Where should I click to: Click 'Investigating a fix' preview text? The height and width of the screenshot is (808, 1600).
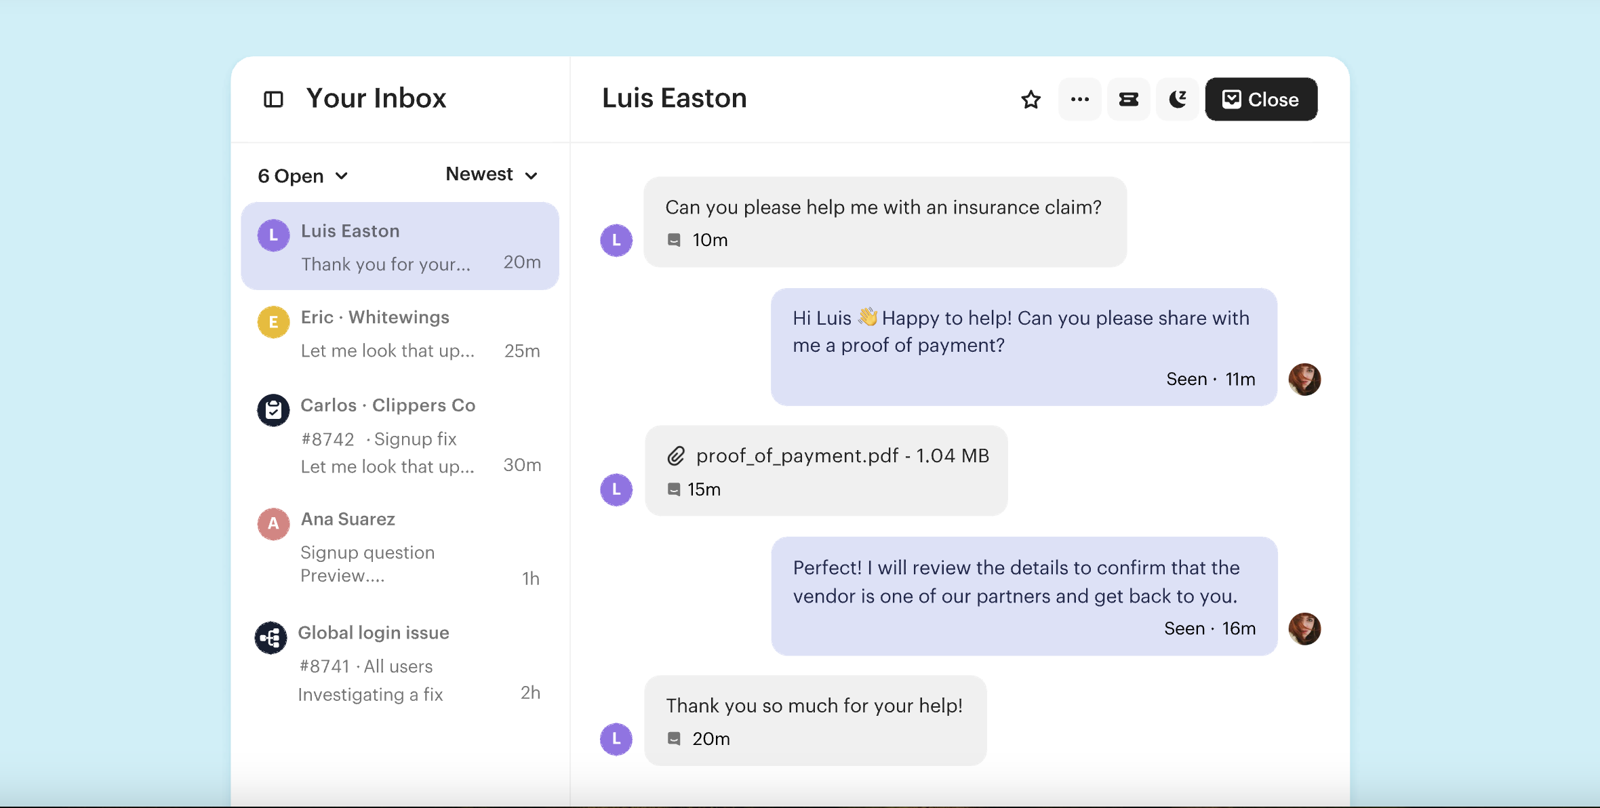370,695
